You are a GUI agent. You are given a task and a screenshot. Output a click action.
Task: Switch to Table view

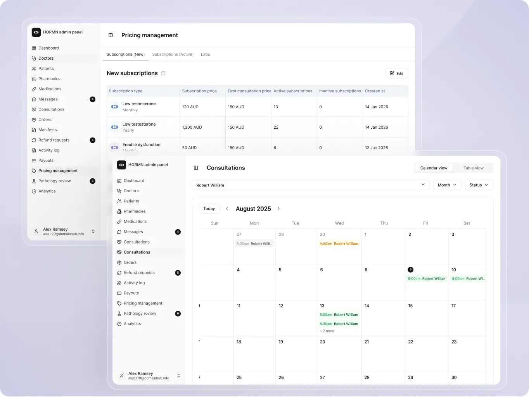click(473, 168)
